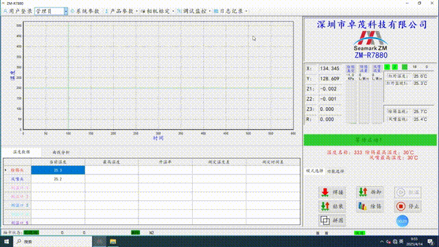Toggle green indicator 2 in status row
This screenshot has height=247, width=439.
395,67
